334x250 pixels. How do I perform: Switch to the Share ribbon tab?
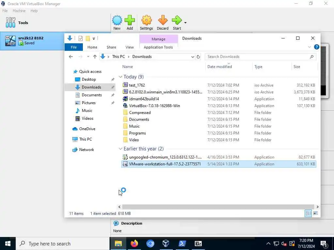(x=112, y=47)
